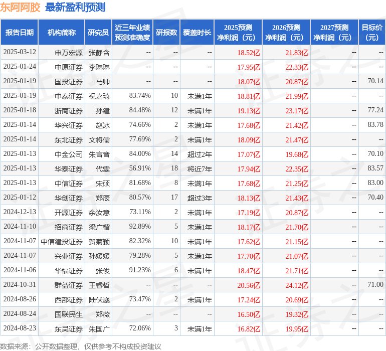
Task: Click researcher name 祝嘉琦
Action: click(x=99, y=96)
